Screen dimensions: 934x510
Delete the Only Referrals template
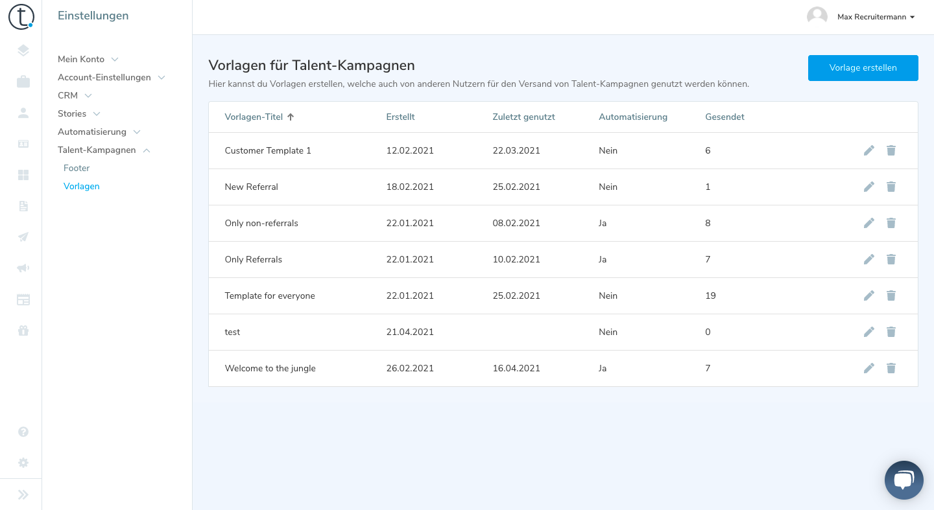coord(891,259)
